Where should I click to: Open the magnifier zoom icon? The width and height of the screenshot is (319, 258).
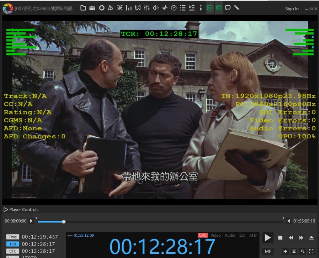click(302, 251)
